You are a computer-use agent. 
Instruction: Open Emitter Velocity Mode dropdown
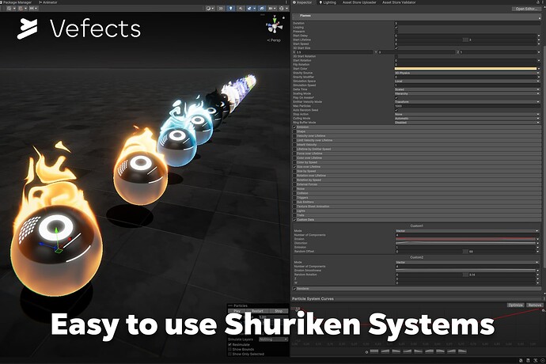pos(468,102)
